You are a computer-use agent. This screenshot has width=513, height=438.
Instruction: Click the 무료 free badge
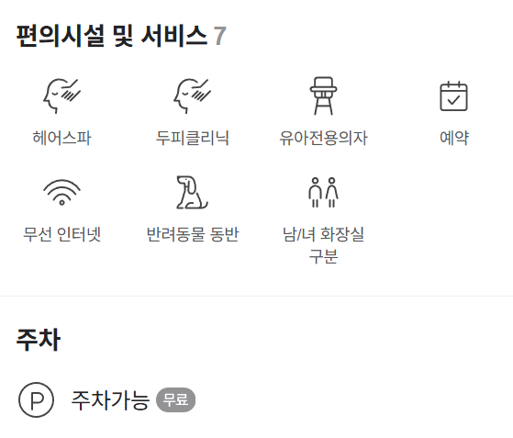tap(175, 399)
